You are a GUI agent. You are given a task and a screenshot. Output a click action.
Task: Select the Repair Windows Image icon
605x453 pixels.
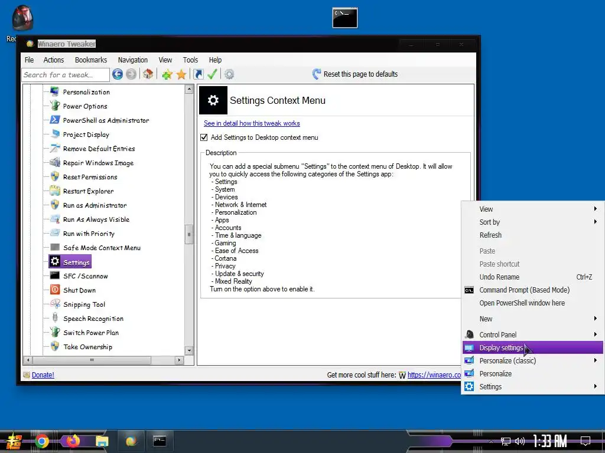coord(55,163)
